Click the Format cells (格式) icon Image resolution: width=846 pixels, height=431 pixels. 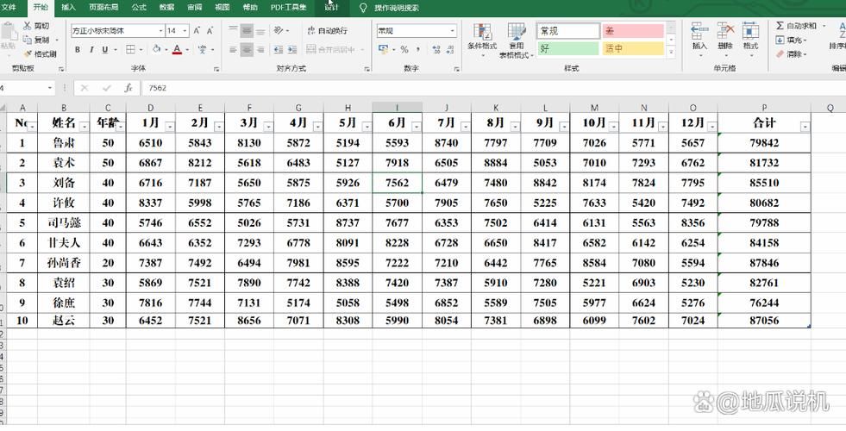tap(750, 31)
